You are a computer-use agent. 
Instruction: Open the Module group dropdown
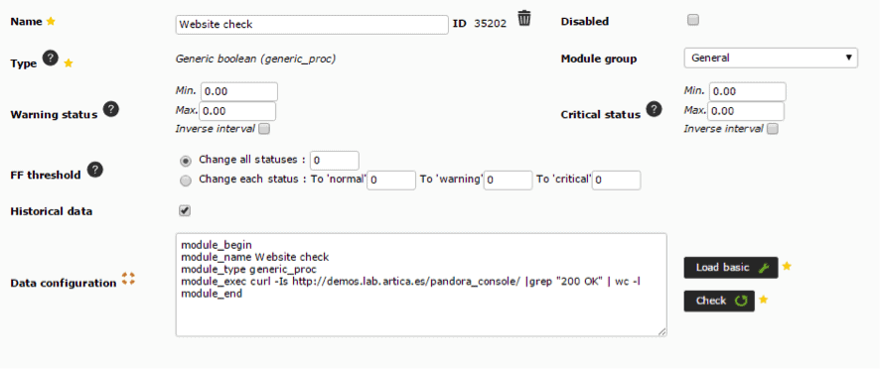click(x=771, y=58)
